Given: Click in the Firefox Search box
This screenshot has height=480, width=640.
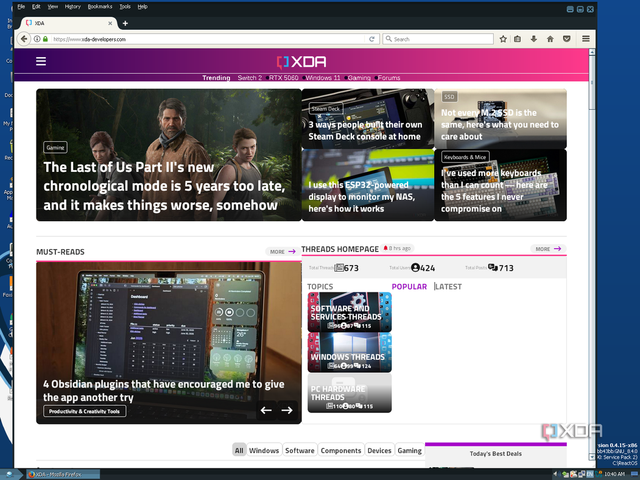Looking at the screenshot, I should pyautogui.click(x=438, y=39).
